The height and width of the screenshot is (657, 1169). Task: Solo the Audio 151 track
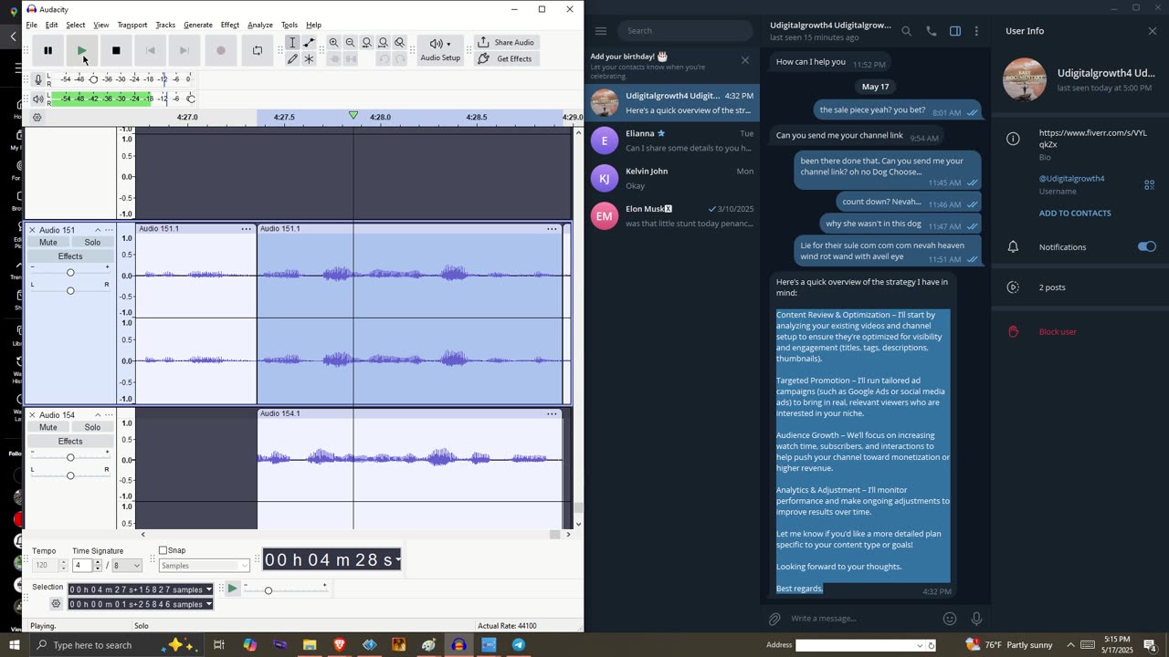coord(92,243)
